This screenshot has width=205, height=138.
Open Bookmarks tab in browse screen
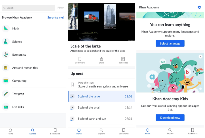(55, 132)
